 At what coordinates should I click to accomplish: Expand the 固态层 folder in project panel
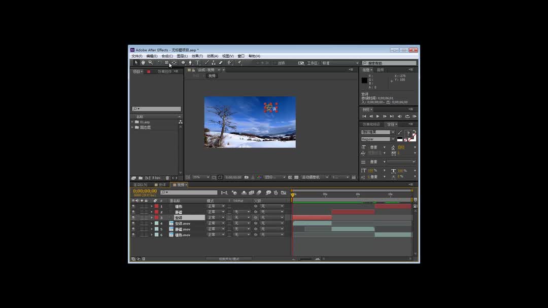click(132, 127)
